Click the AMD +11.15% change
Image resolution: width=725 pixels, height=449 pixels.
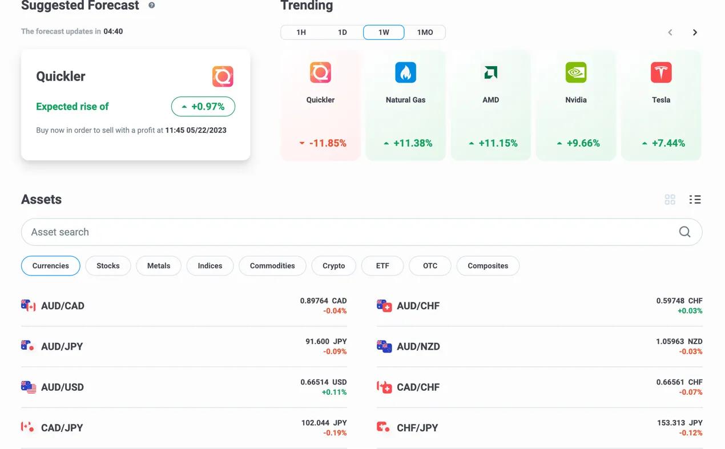point(493,143)
